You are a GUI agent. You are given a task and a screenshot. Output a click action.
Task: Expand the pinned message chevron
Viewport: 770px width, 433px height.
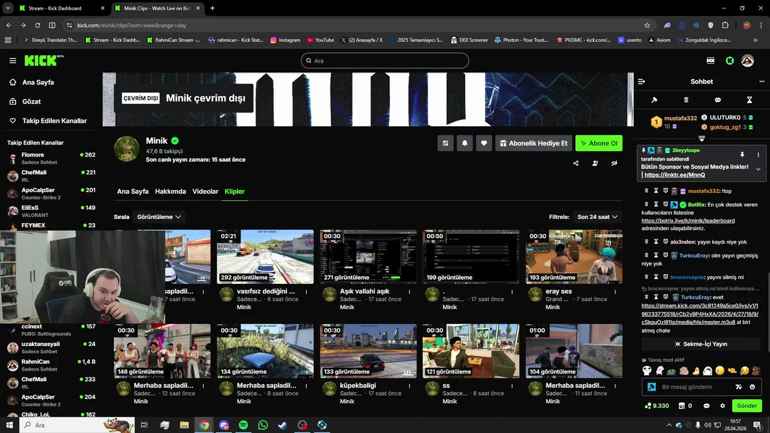pos(758,170)
